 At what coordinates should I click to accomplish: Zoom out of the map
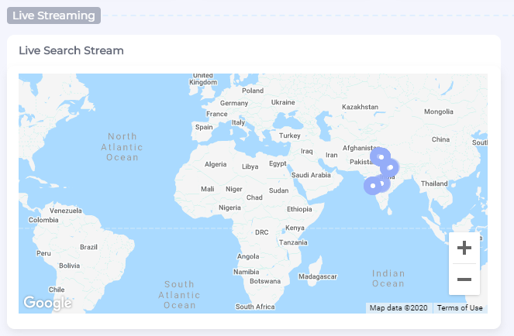coord(464,279)
